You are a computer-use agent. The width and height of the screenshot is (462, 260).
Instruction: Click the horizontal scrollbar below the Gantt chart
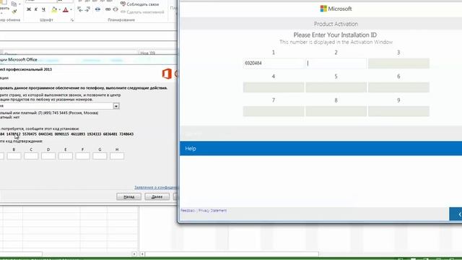(232, 253)
